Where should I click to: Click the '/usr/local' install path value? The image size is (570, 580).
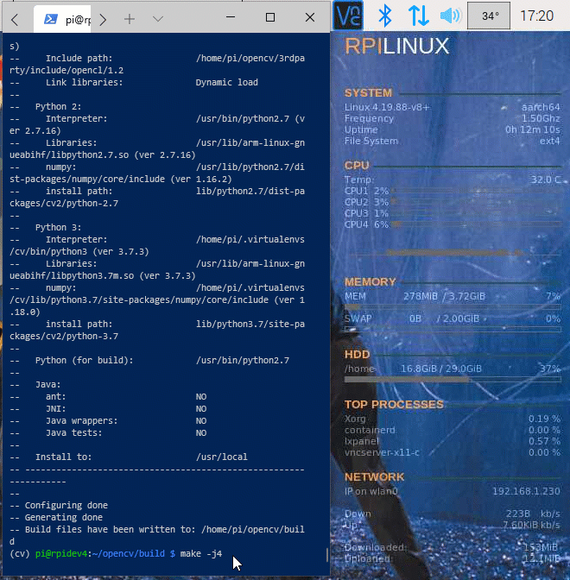point(222,457)
